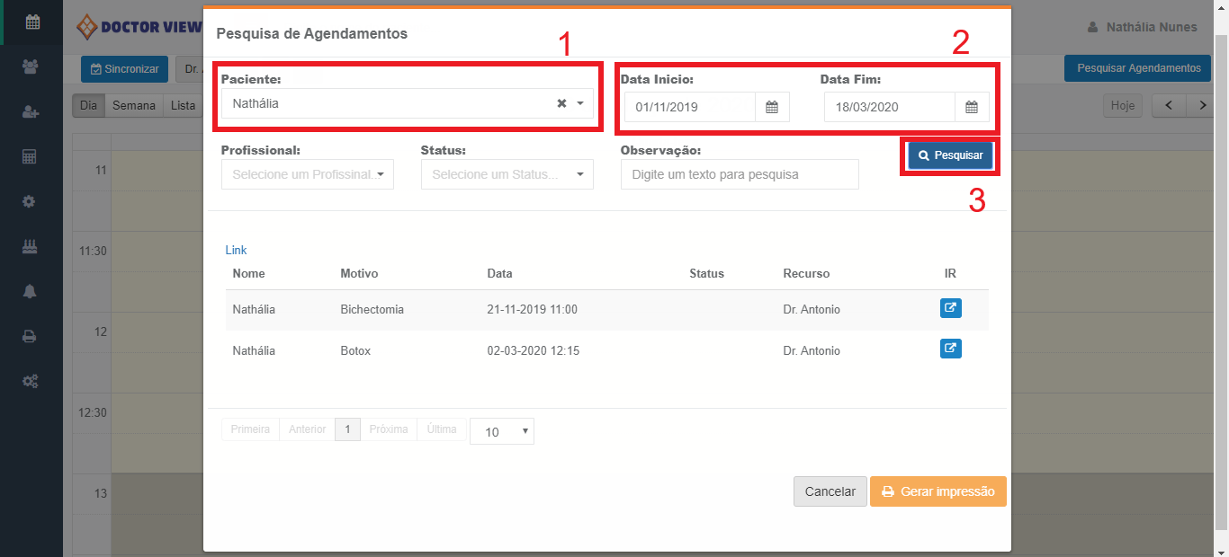This screenshot has width=1229, height=557.
Task: Click the Observação text field
Action: coord(739,174)
